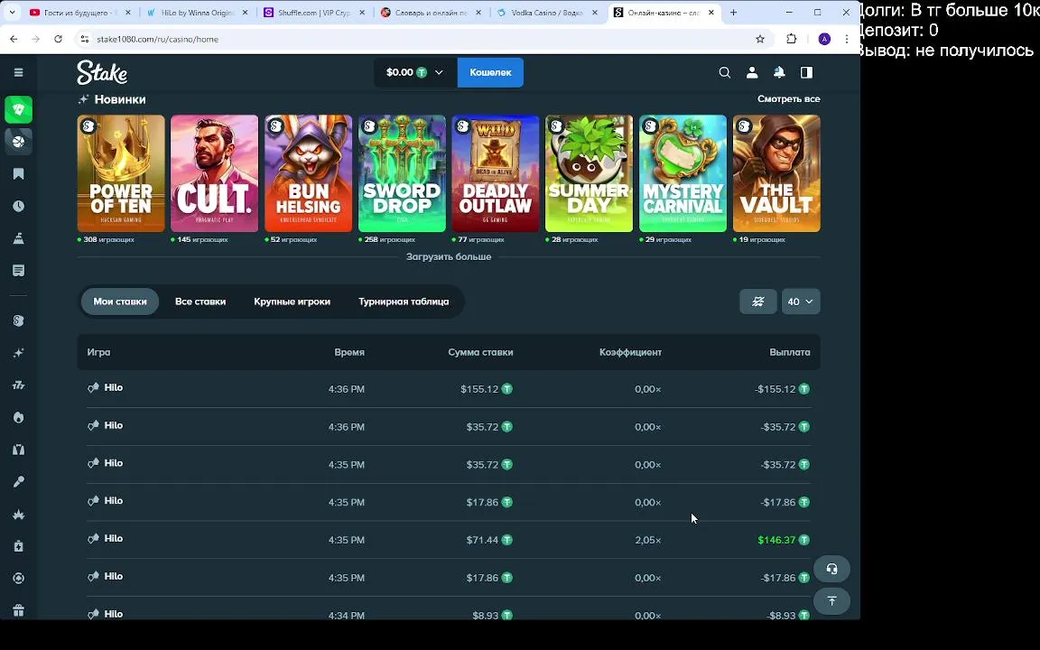The image size is (1040, 650).
Task: Open the 40 rows-per-page dropdown
Action: point(801,302)
